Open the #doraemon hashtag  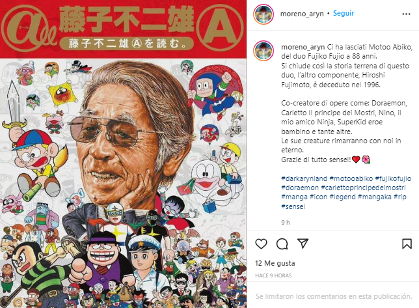tap(300, 188)
